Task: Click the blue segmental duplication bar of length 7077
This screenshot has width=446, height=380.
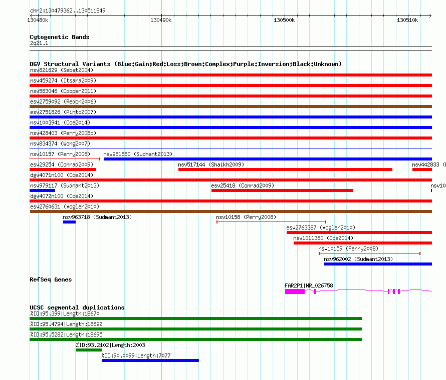Action: coord(150,360)
